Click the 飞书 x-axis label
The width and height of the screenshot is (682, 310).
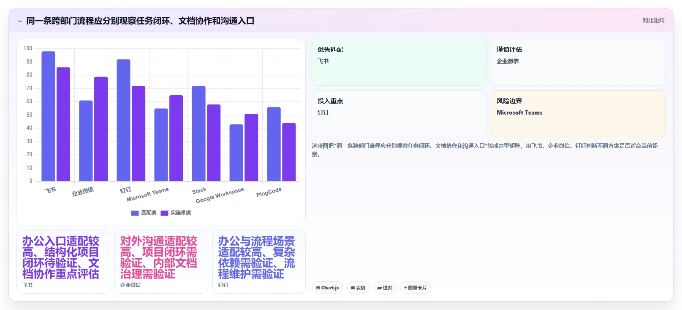point(50,190)
